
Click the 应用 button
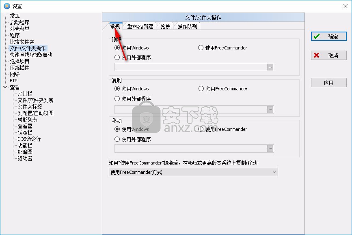[328, 83]
